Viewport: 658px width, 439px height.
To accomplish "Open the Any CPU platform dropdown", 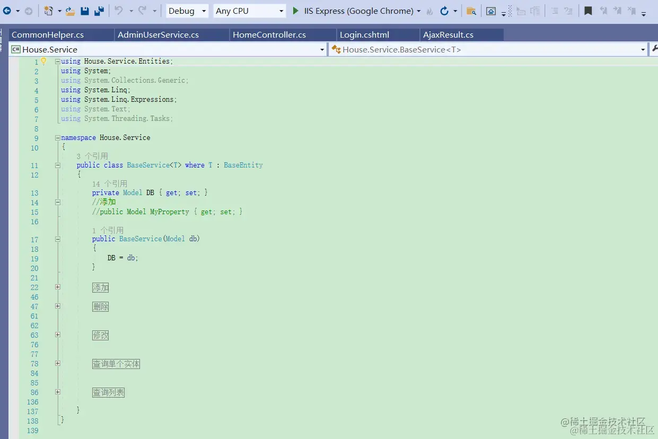I will tap(250, 11).
